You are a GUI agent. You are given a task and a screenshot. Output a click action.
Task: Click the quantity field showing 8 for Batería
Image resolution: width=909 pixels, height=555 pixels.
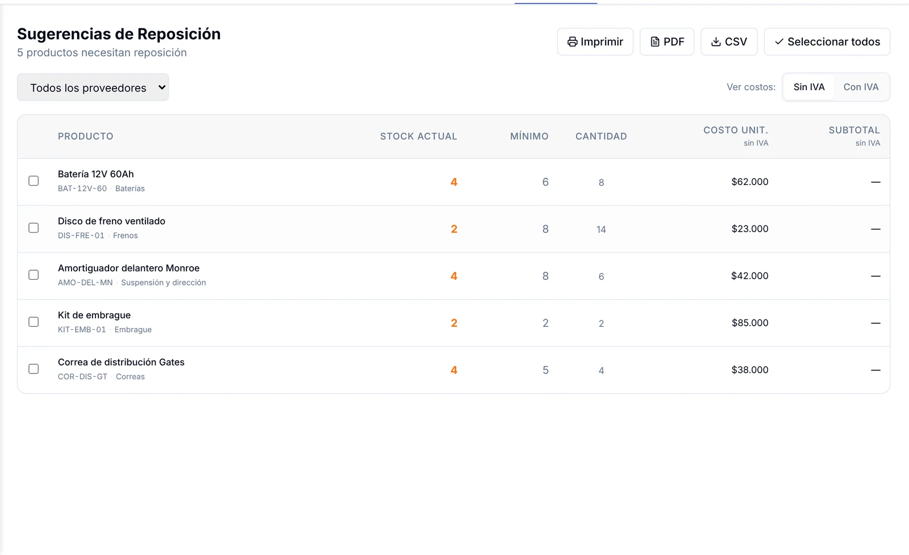click(601, 182)
